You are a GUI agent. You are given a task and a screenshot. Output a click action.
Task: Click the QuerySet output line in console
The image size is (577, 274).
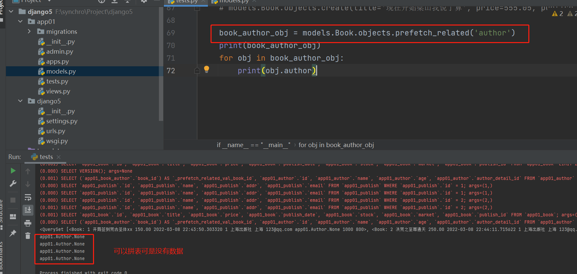(308, 229)
